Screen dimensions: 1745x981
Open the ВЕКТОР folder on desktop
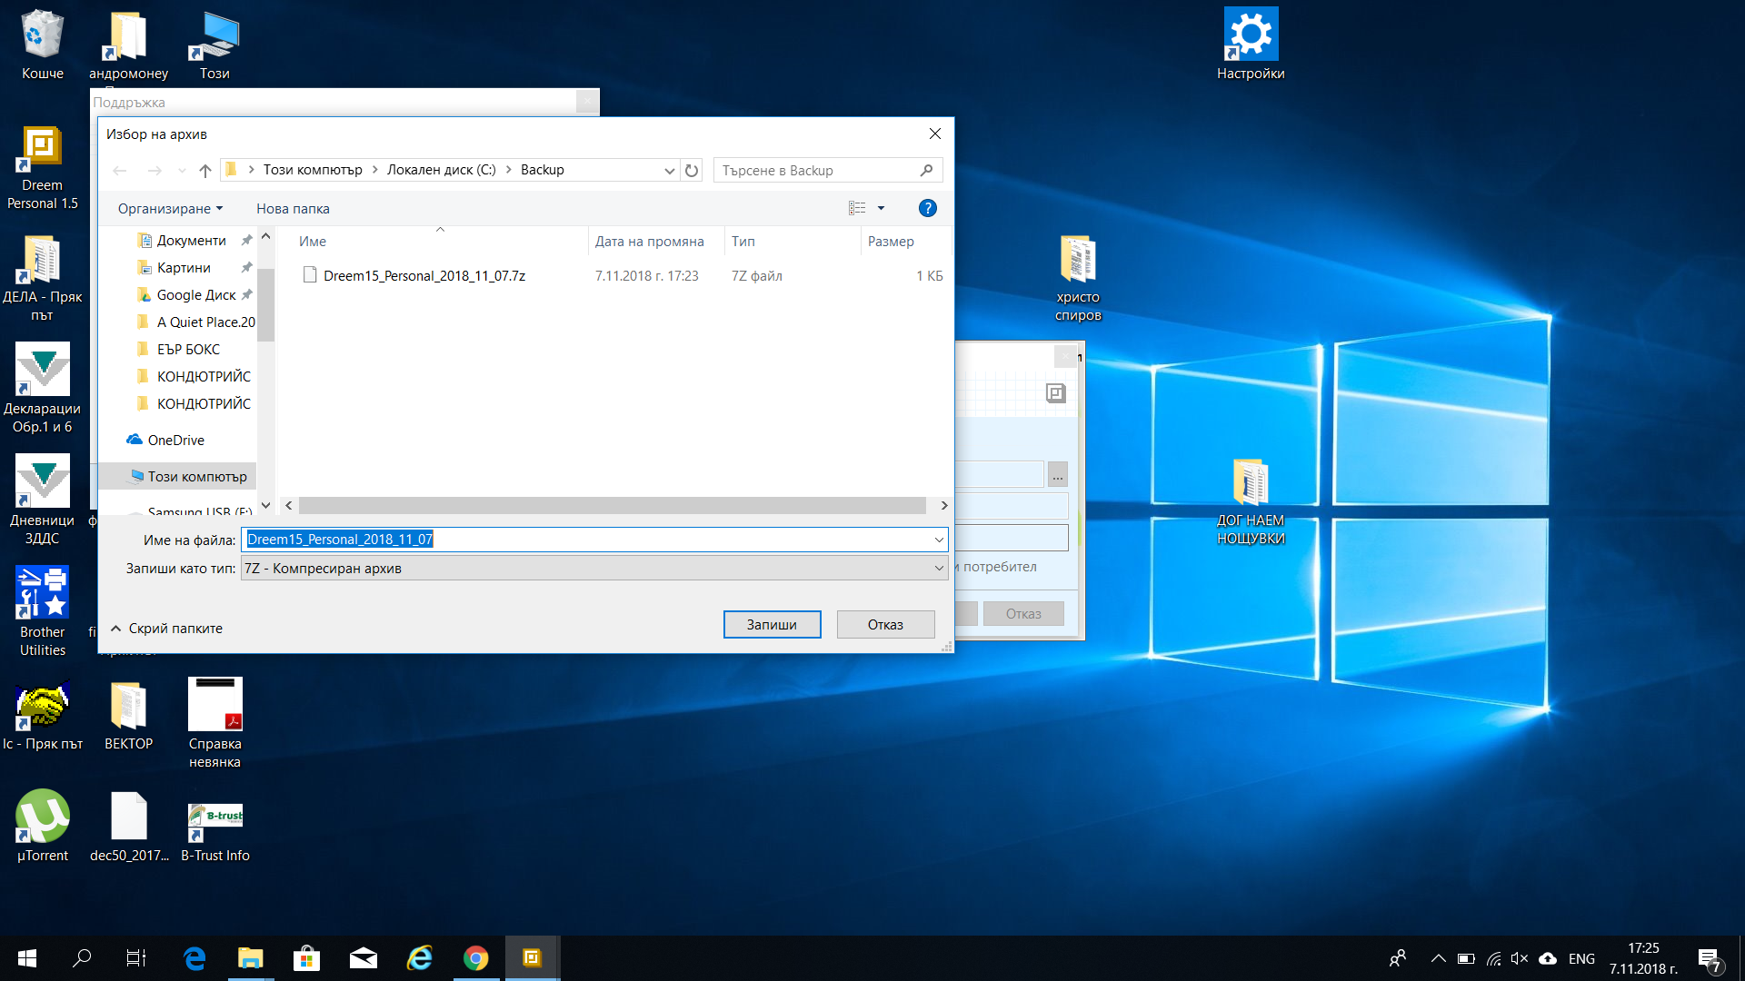click(x=128, y=718)
